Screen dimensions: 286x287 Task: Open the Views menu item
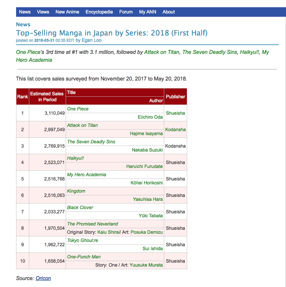[x=43, y=12]
